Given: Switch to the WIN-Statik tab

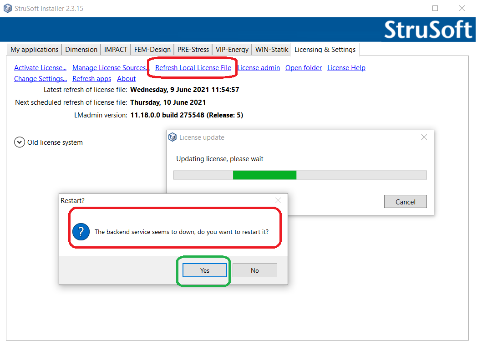Looking at the screenshot, I should point(271,49).
